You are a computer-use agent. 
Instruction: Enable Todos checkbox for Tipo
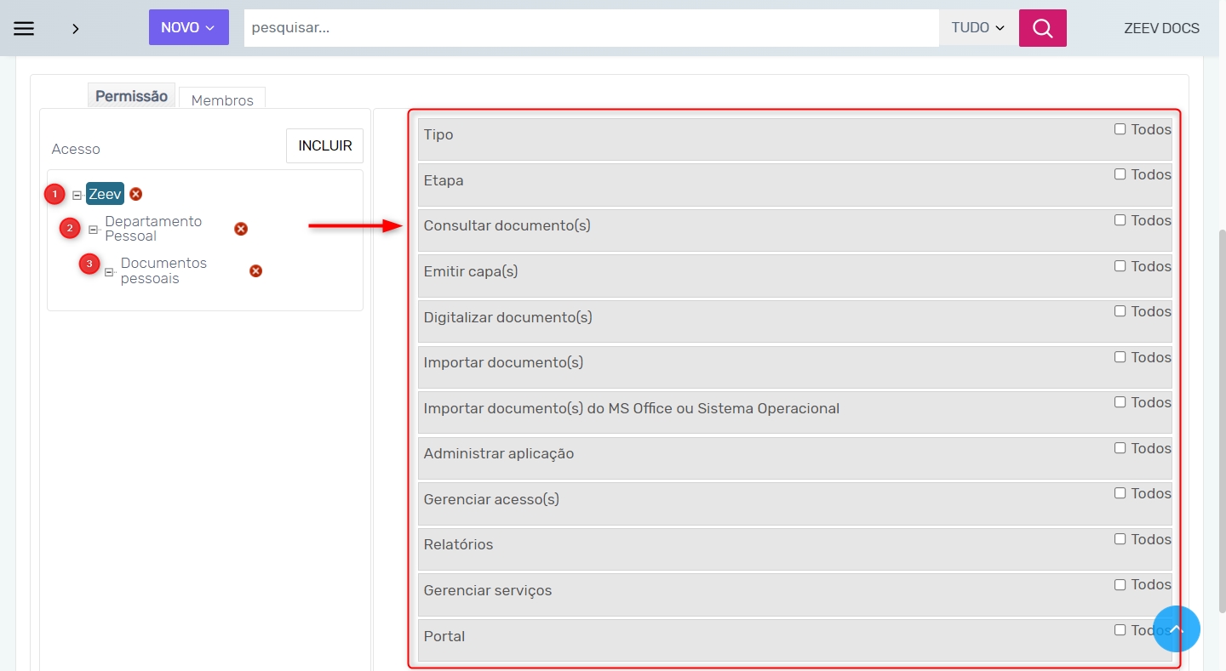click(1120, 129)
